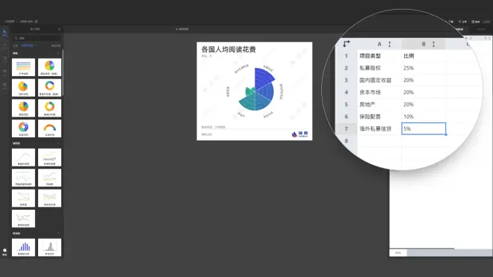The width and height of the screenshot is (493, 277).
Task: Click the edit icon beside the file name
Action: pos(36,22)
